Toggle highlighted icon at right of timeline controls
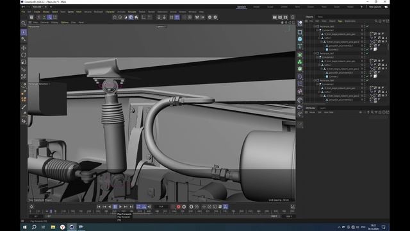Viewport: 410px width, 231px height. [x=225, y=207]
